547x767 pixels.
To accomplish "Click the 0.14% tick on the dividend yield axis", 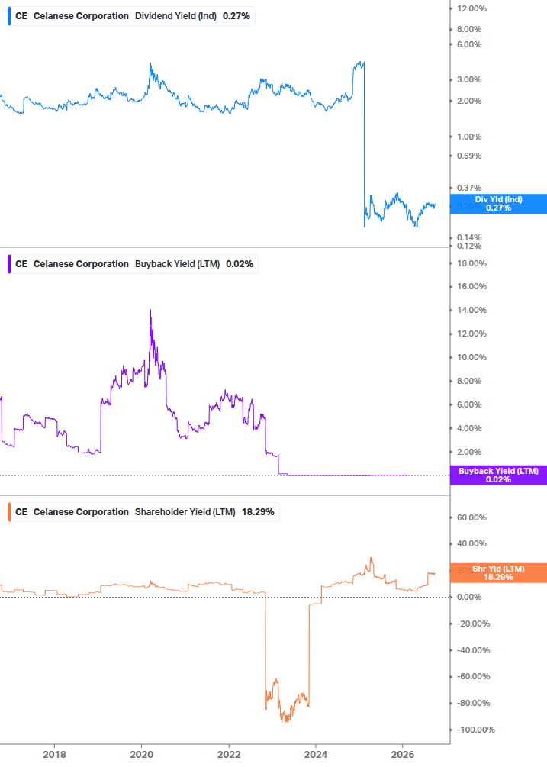I will 469,237.
